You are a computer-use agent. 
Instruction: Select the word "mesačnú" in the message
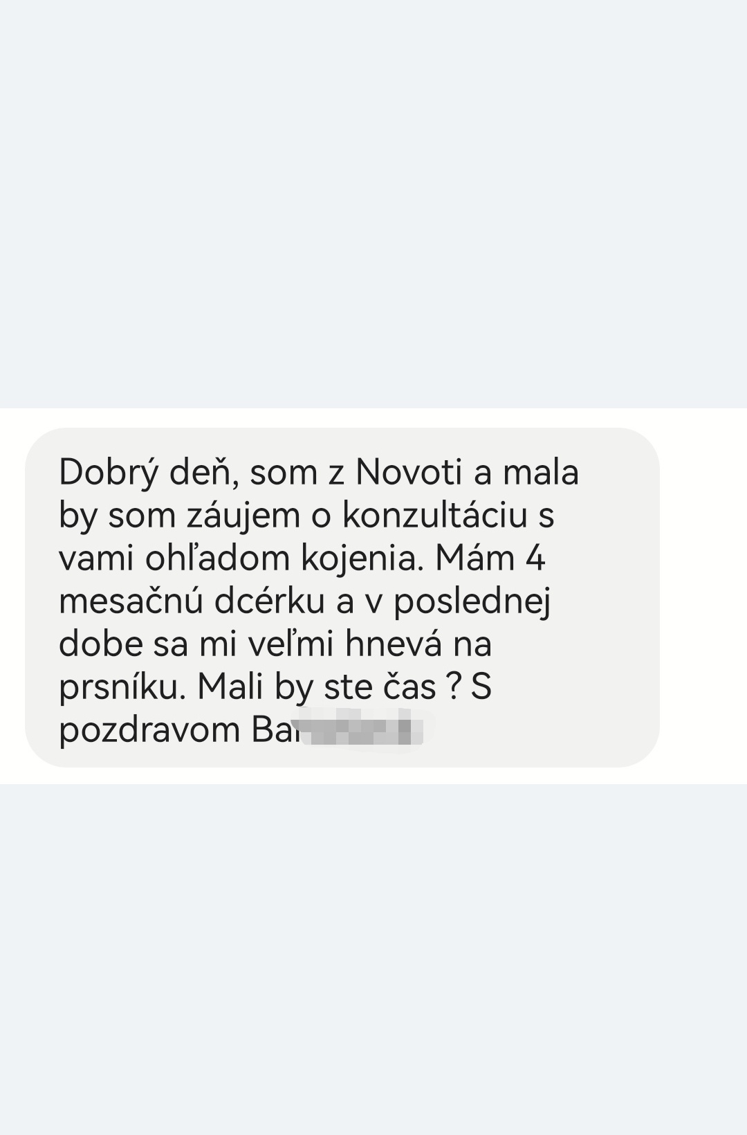click(x=131, y=602)
